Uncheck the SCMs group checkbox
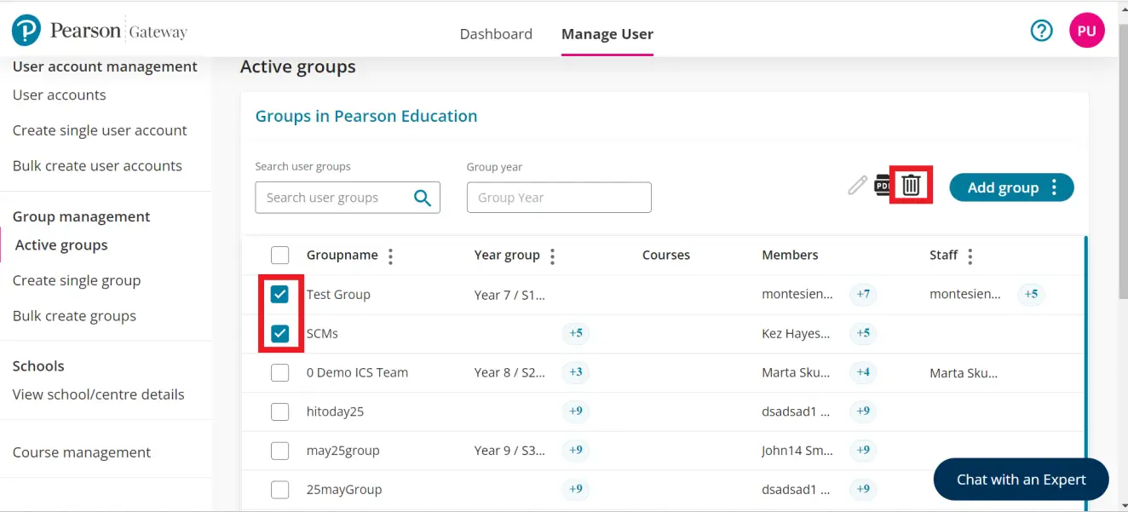Screen dimensions: 1128x512 coord(279,334)
